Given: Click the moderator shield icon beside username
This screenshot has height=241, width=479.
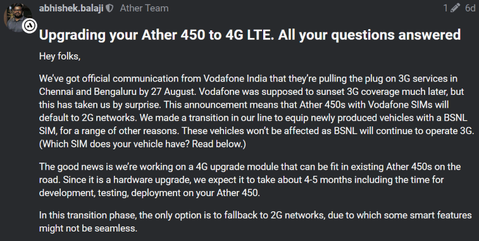Looking at the screenshot, I should click(109, 8).
